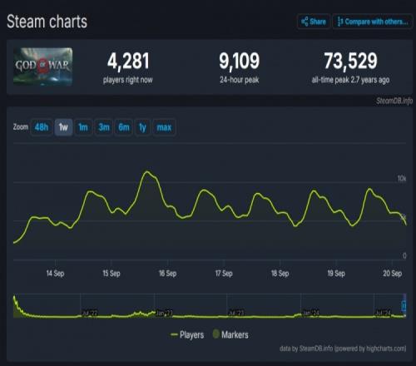This screenshot has width=416, height=366.
Task: Click the 16 Sep axis label
Action: 167,274
